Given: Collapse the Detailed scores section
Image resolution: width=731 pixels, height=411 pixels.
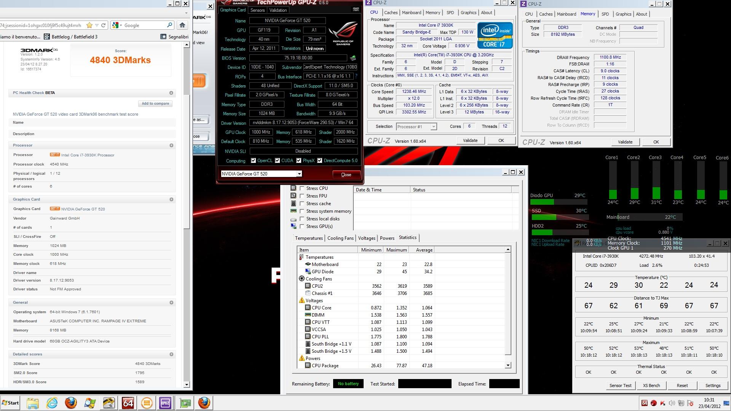Looking at the screenshot, I should pos(171,354).
